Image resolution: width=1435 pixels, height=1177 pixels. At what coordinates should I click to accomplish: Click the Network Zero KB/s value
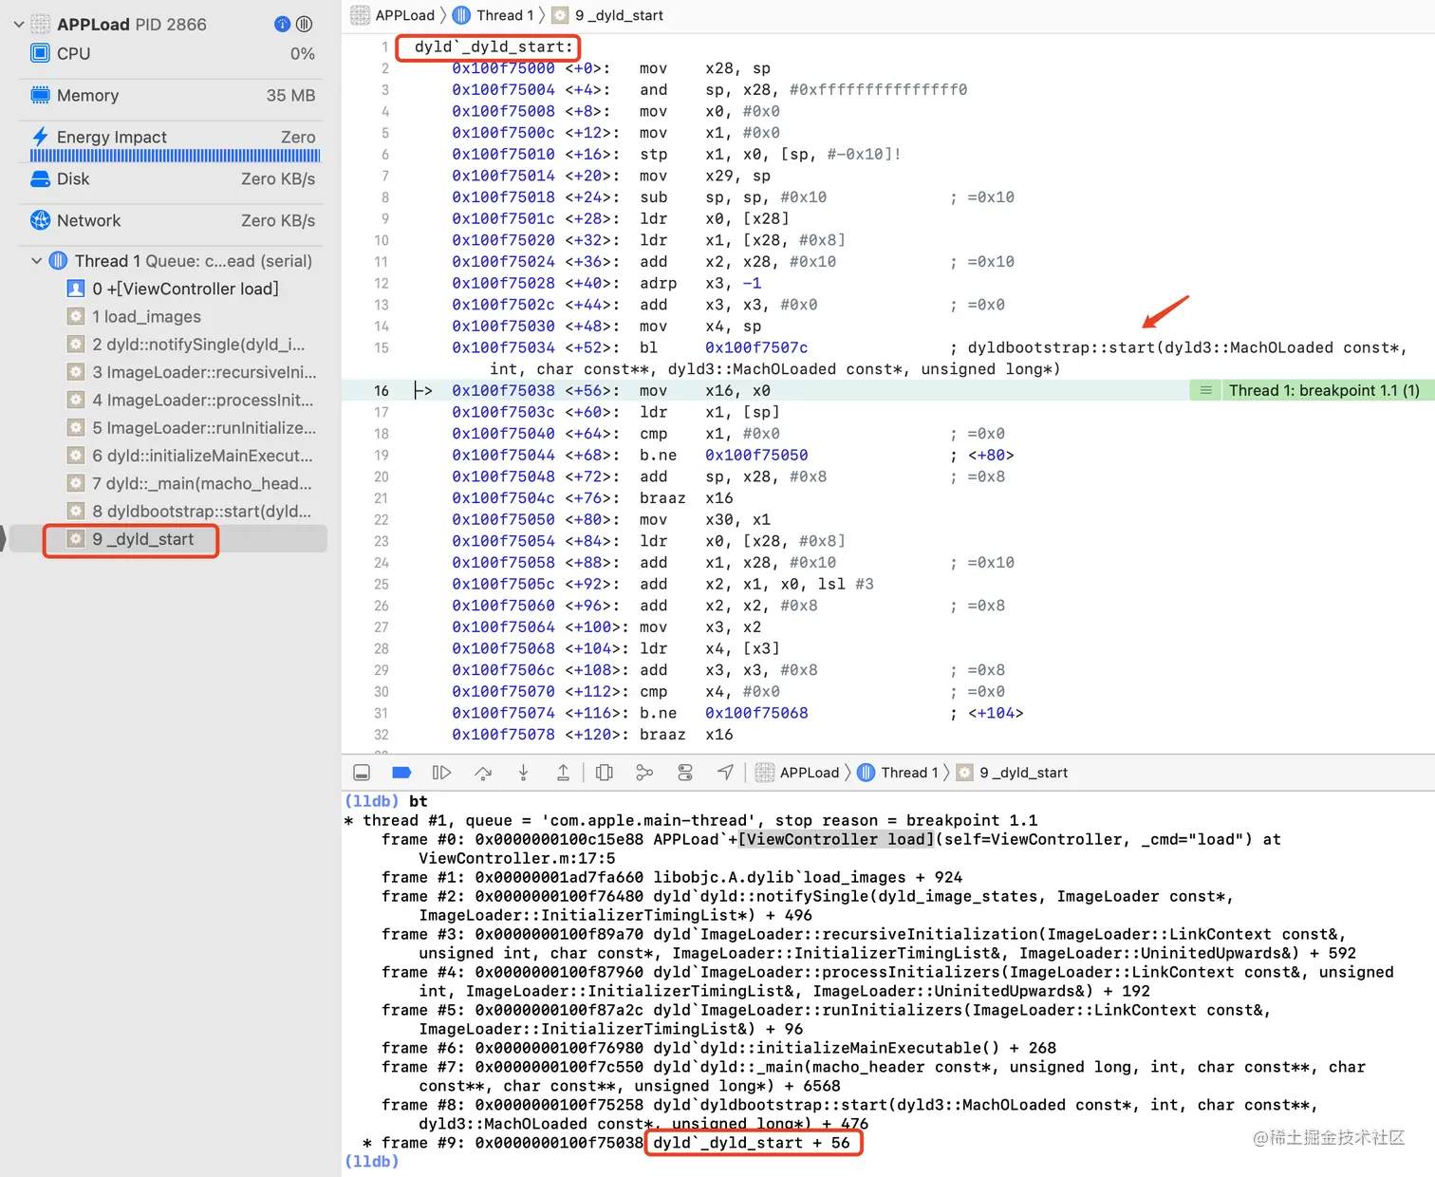click(x=278, y=220)
